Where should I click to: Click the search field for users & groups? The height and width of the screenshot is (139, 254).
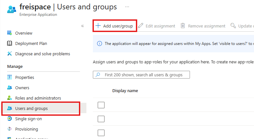[x=141, y=75]
